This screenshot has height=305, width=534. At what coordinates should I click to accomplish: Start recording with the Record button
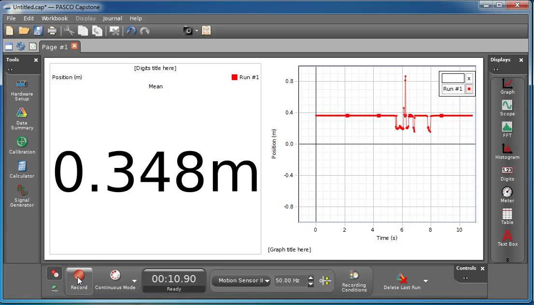(79, 280)
